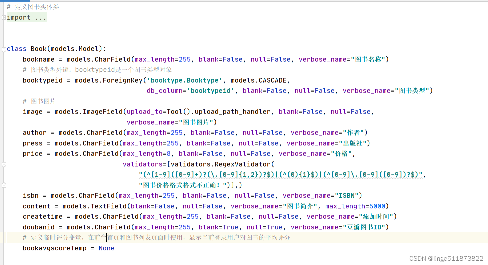
Task: Click "models.CASCADE" argument
Action: 259,80
